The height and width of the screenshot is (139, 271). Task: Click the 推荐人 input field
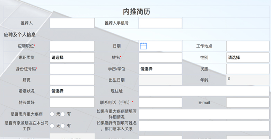[x=72, y=23]
